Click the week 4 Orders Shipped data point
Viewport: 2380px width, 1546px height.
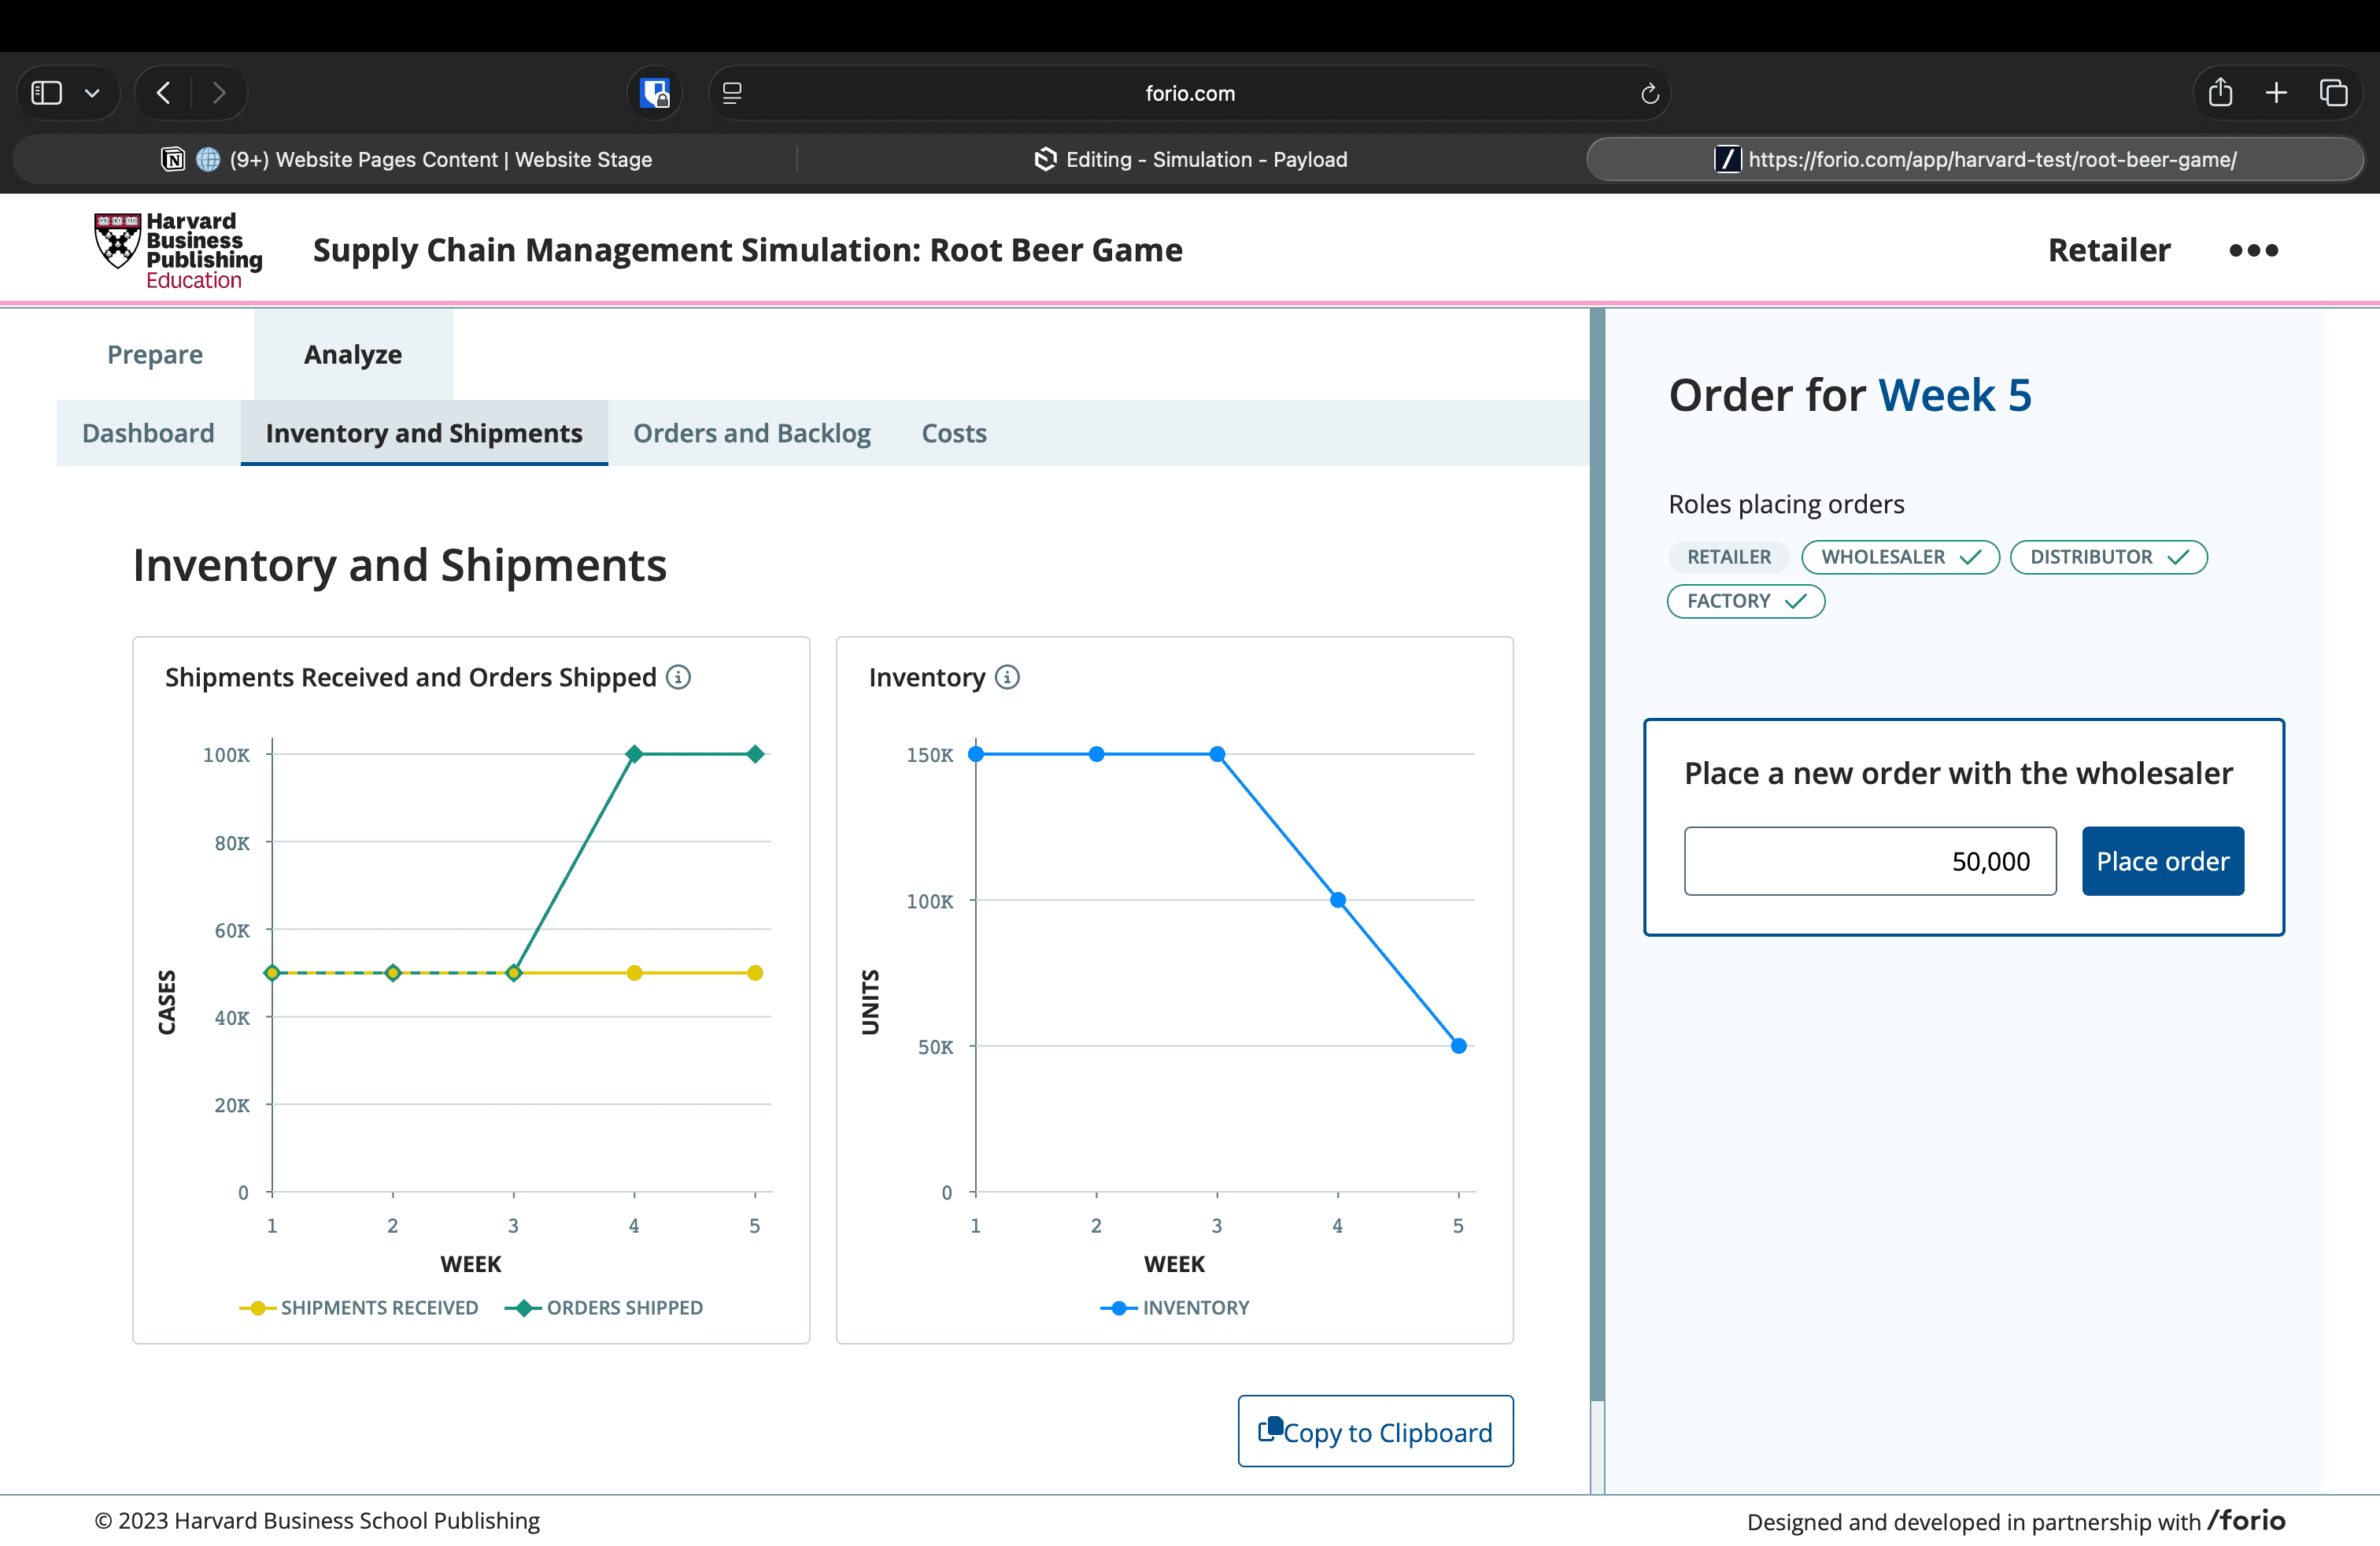pos(634,754)
